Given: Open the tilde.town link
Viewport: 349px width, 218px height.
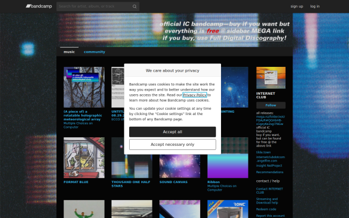Looking at the screenshot, I should 263,152.
